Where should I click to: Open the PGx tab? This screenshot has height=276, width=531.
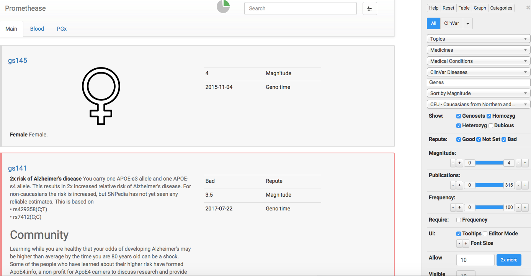[x=62, y=29]
